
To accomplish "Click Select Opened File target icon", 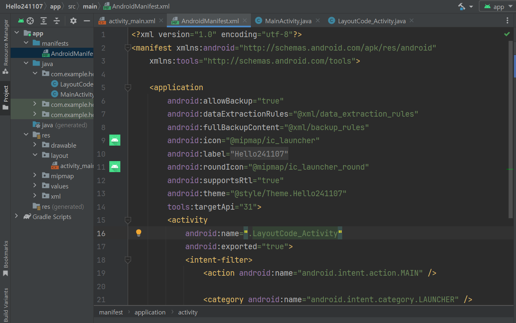I will (x=30, y=21).
